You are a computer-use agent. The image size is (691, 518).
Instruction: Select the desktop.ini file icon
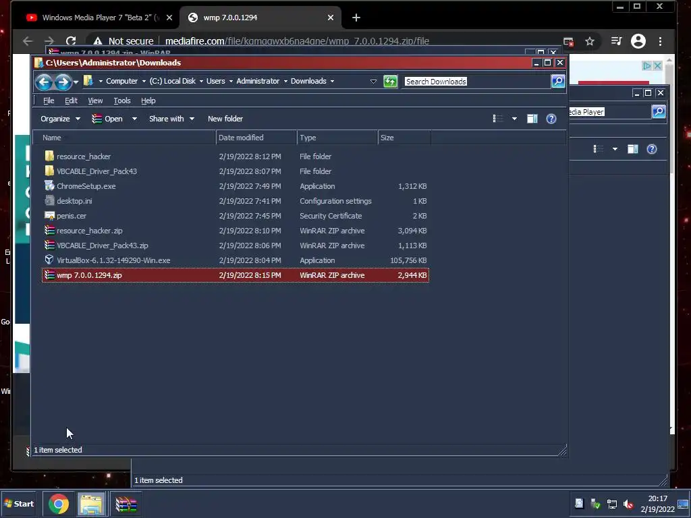coord(49,201)
